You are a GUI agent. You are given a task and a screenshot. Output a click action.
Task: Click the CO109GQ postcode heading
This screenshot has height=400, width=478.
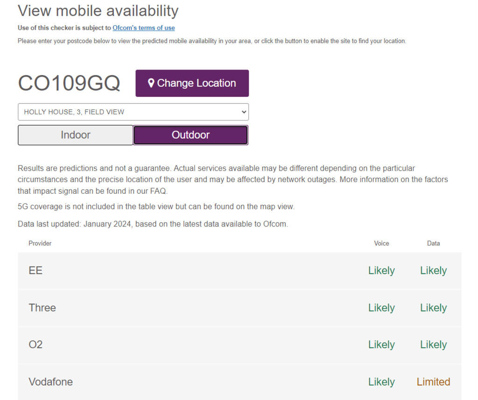[x=69, y=84]
